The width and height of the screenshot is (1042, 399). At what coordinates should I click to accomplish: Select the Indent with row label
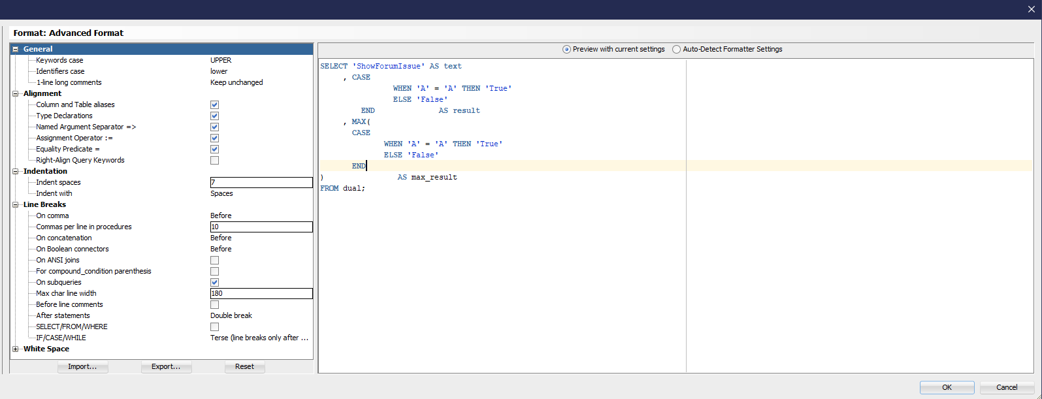pyautogui.click(x=54, y=193)
